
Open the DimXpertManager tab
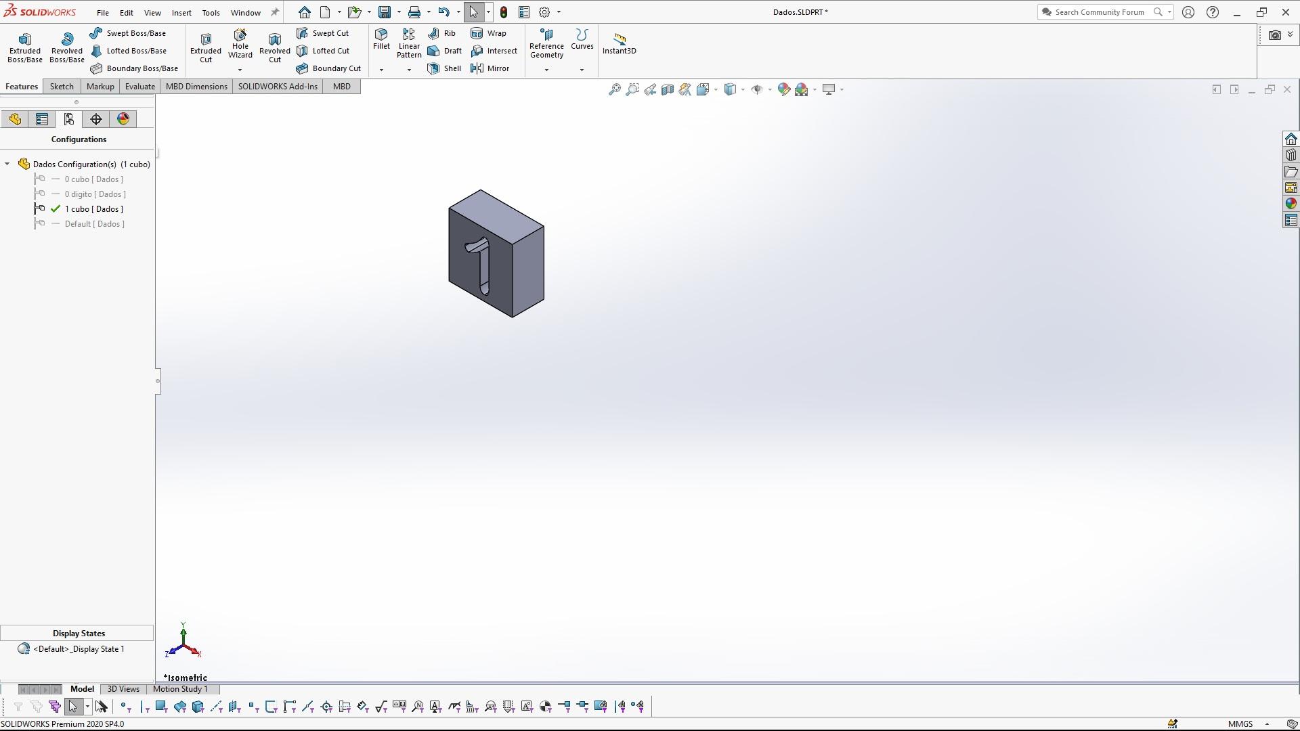click(96, 119)
